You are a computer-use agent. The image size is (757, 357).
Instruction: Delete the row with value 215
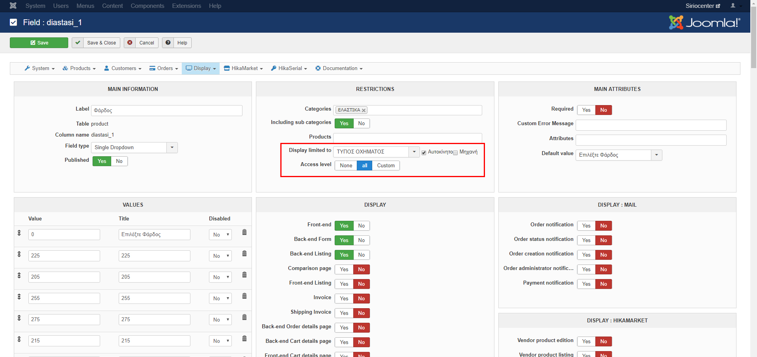tap(244, 339)
